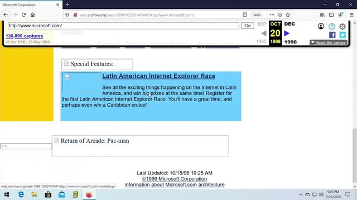Click the Special Features broken image box
Viewport: 357px width, 200px height.
coord(97,64)
